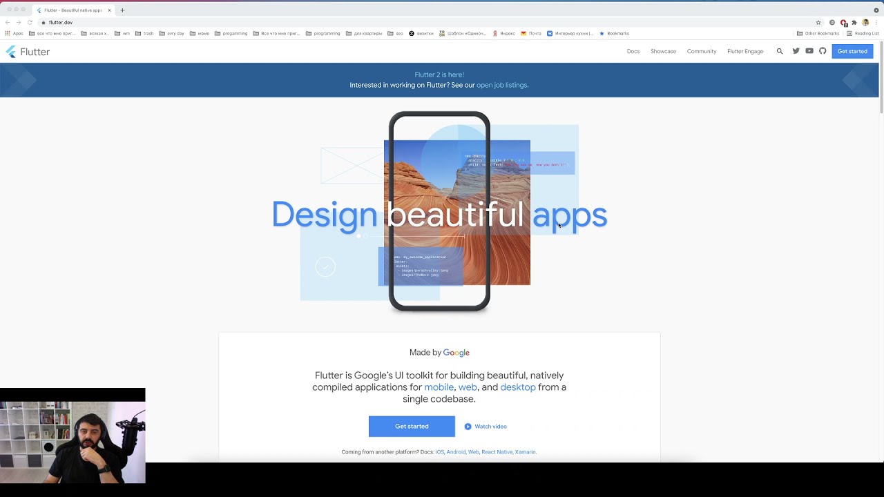This screenshot has height=497, width=884.
Task: Click the page vertical scrollbar
Action: click(881, 76)
